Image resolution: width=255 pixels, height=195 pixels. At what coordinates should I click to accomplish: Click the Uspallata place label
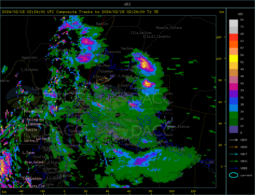[29, 57]
